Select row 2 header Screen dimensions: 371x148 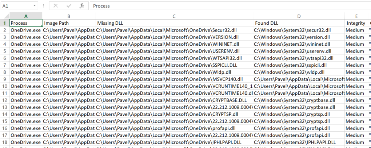pos(5,30)
